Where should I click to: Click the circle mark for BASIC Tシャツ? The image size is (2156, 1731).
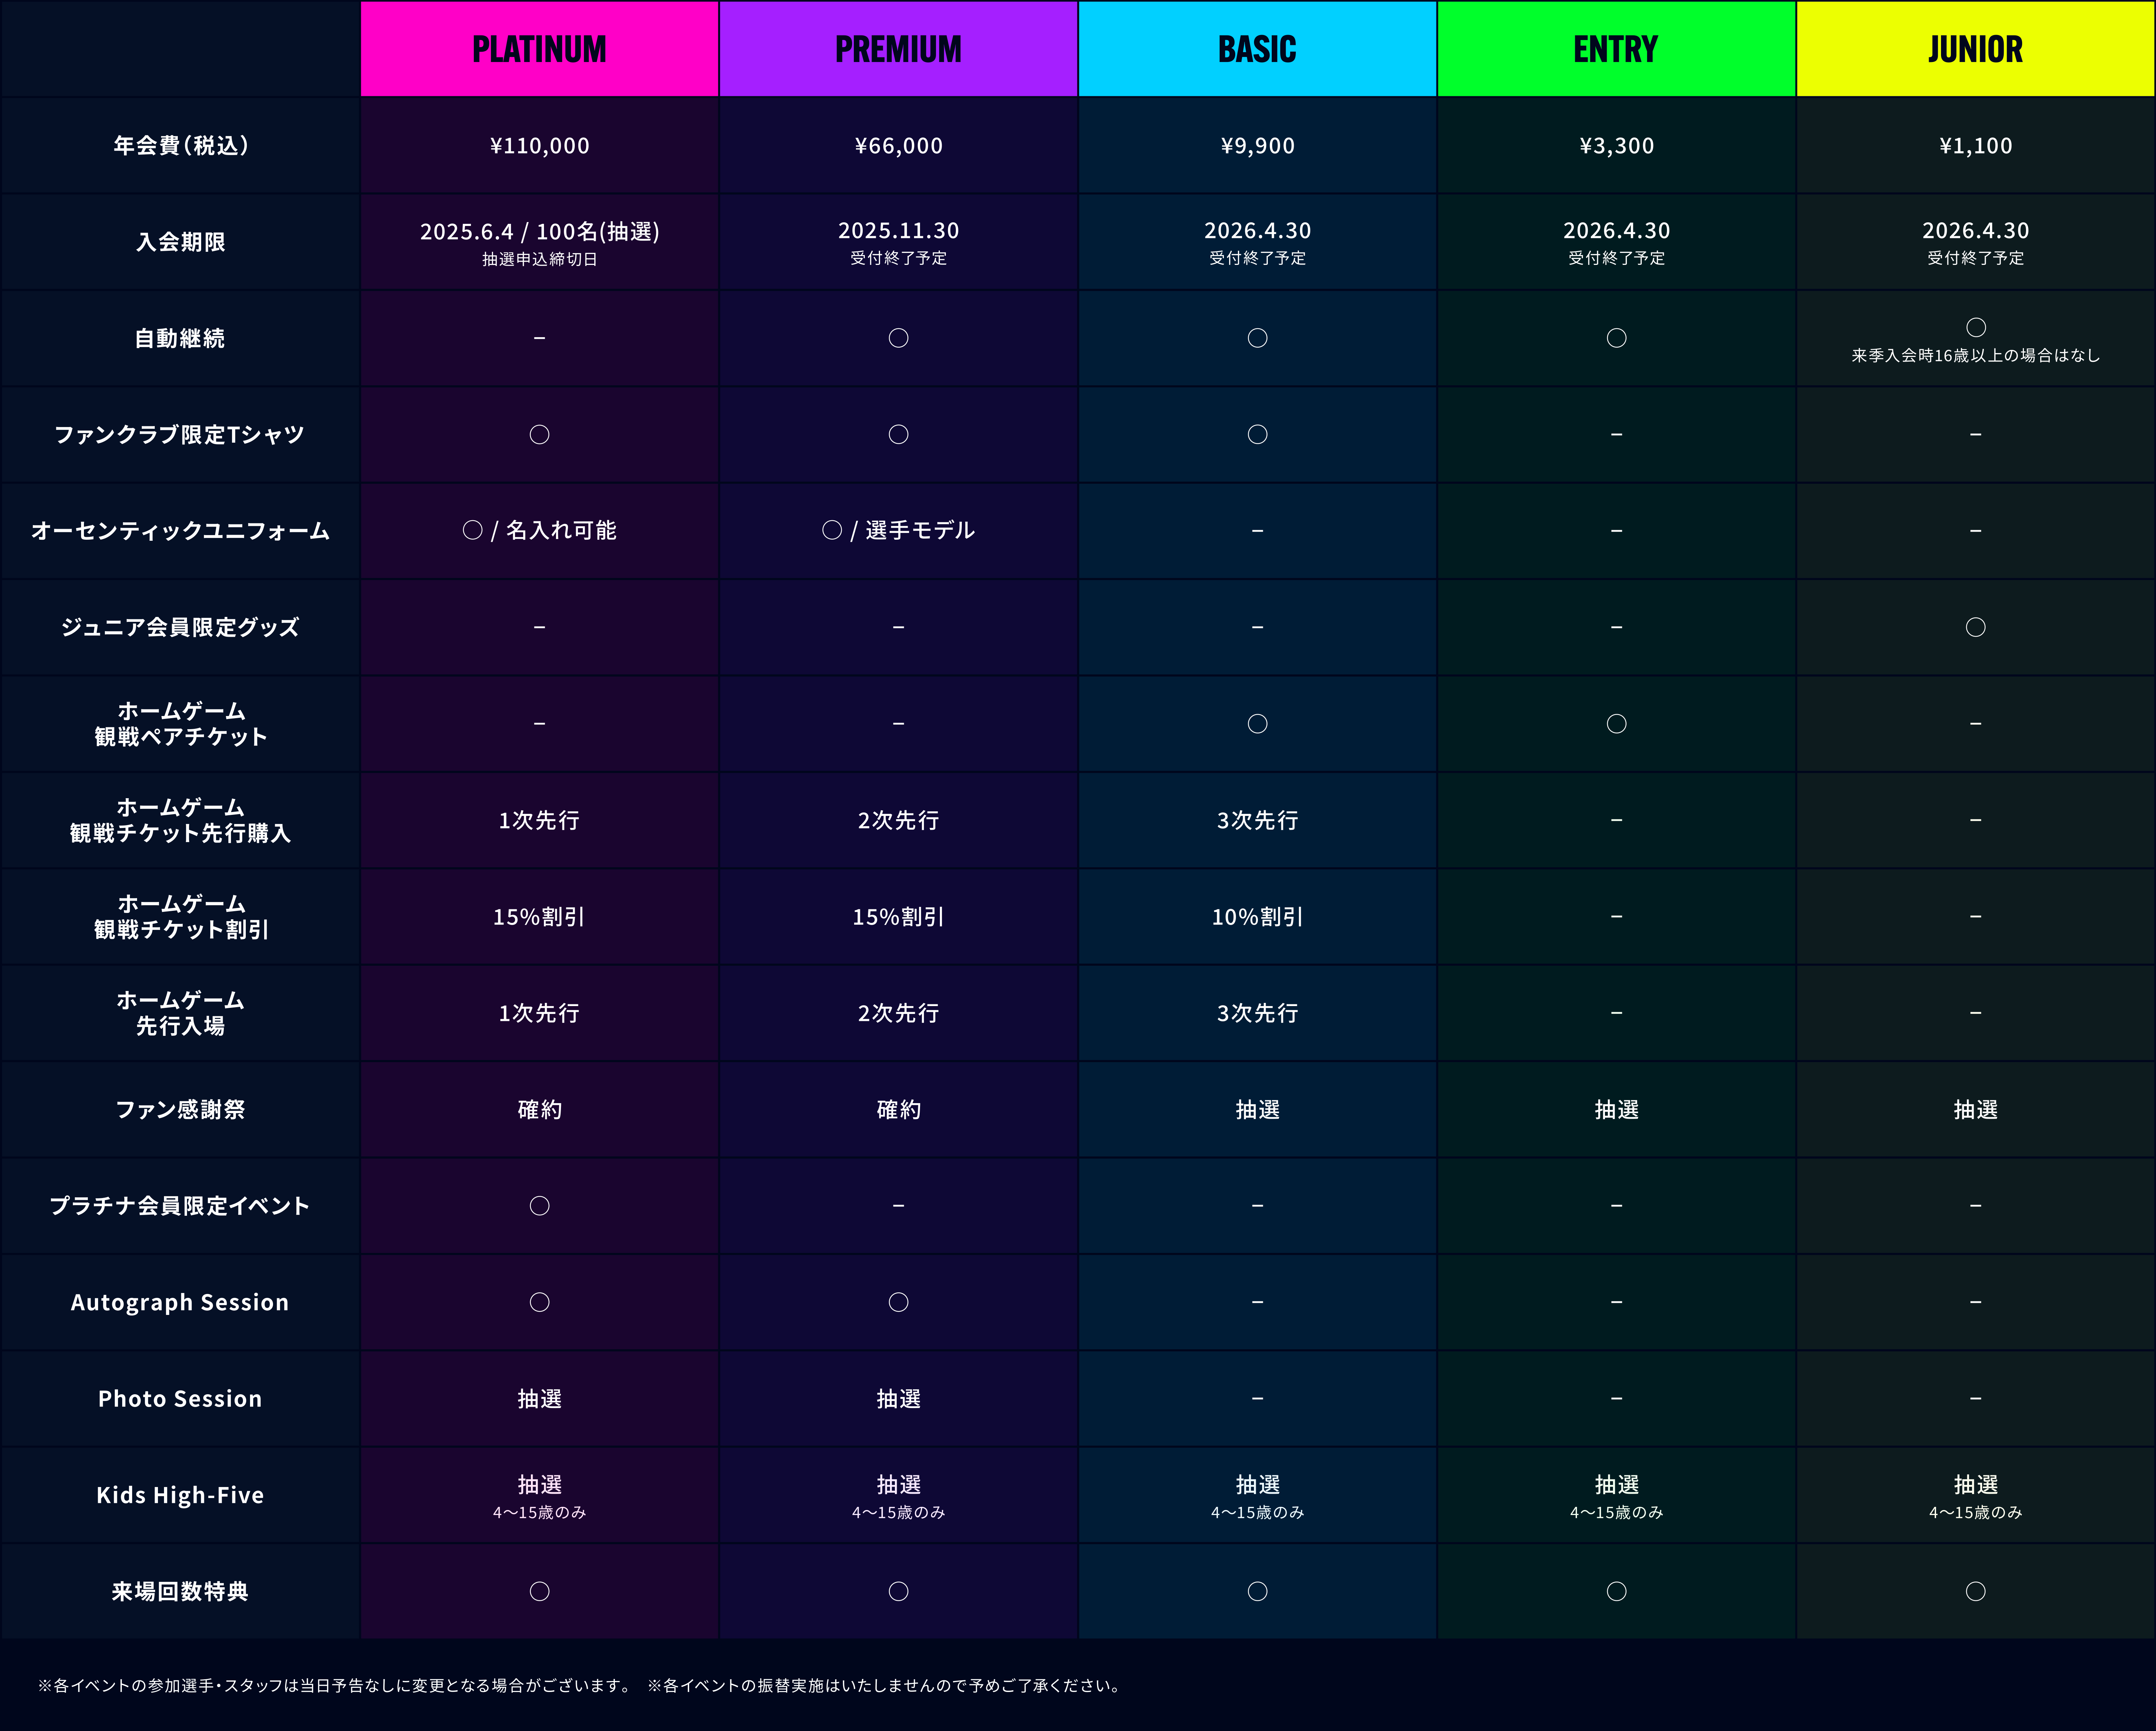pos(1257,434)
